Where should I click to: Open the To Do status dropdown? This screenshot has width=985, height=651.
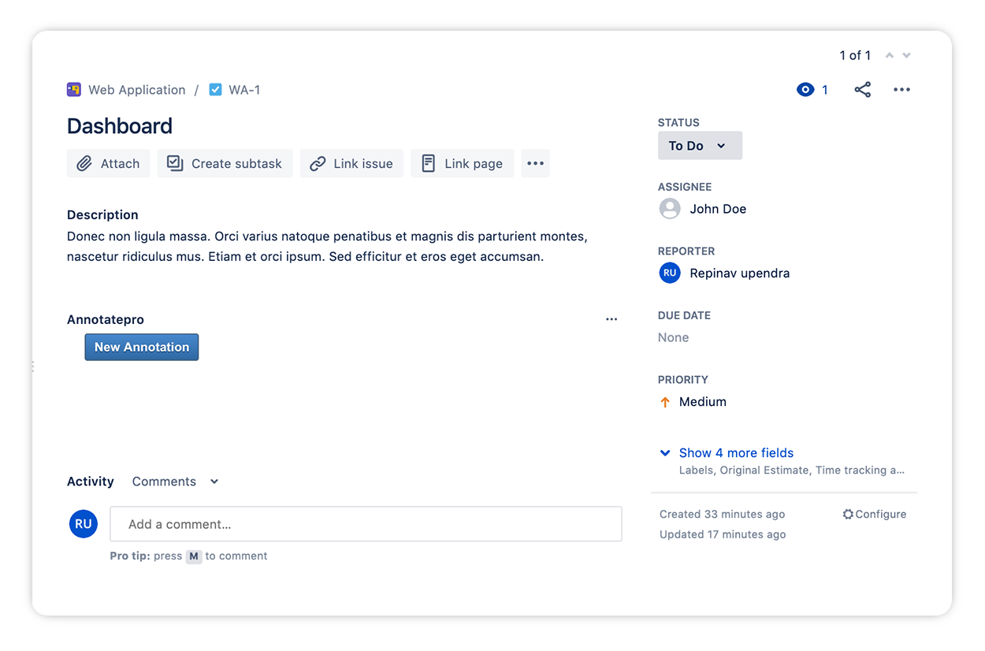click(700, 146)
